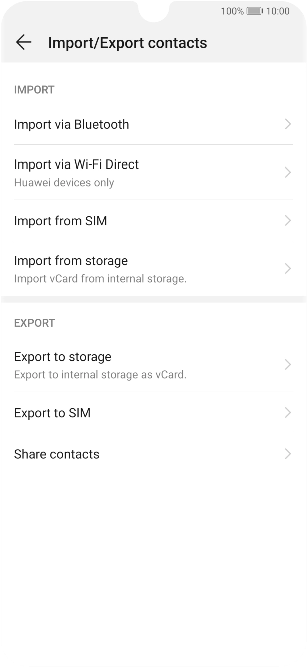This screenshot has width=307, height=667.
Task: Click the EXPORT section header
Action: point(34,323)
